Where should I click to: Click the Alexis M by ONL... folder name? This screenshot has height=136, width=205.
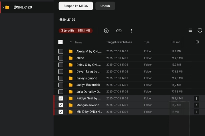pyautogui.click(x=89, y=51)
